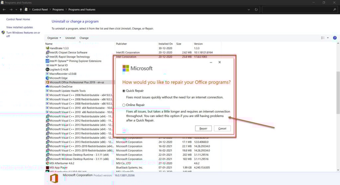340x185 pixels.
Task: Open View installed updates link
Action: [20, 27]
